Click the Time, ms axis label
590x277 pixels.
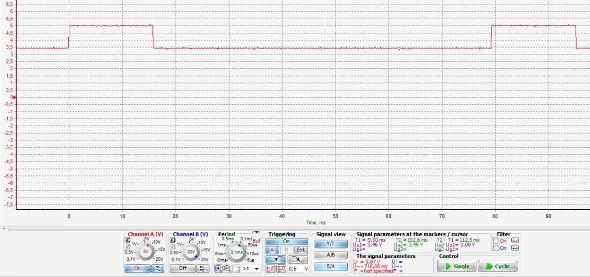coord(315,222)
